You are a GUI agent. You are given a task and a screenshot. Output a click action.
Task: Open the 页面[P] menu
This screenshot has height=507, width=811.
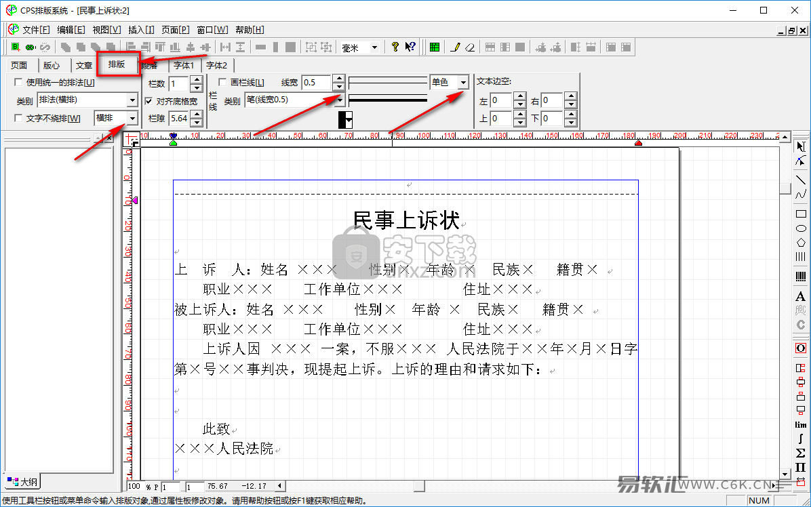click(176, 30)
